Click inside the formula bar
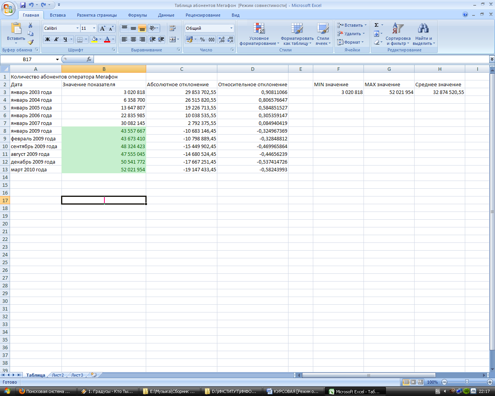Image resolution: width=495 pixels, height=396 pixels. tap(291, 59)
